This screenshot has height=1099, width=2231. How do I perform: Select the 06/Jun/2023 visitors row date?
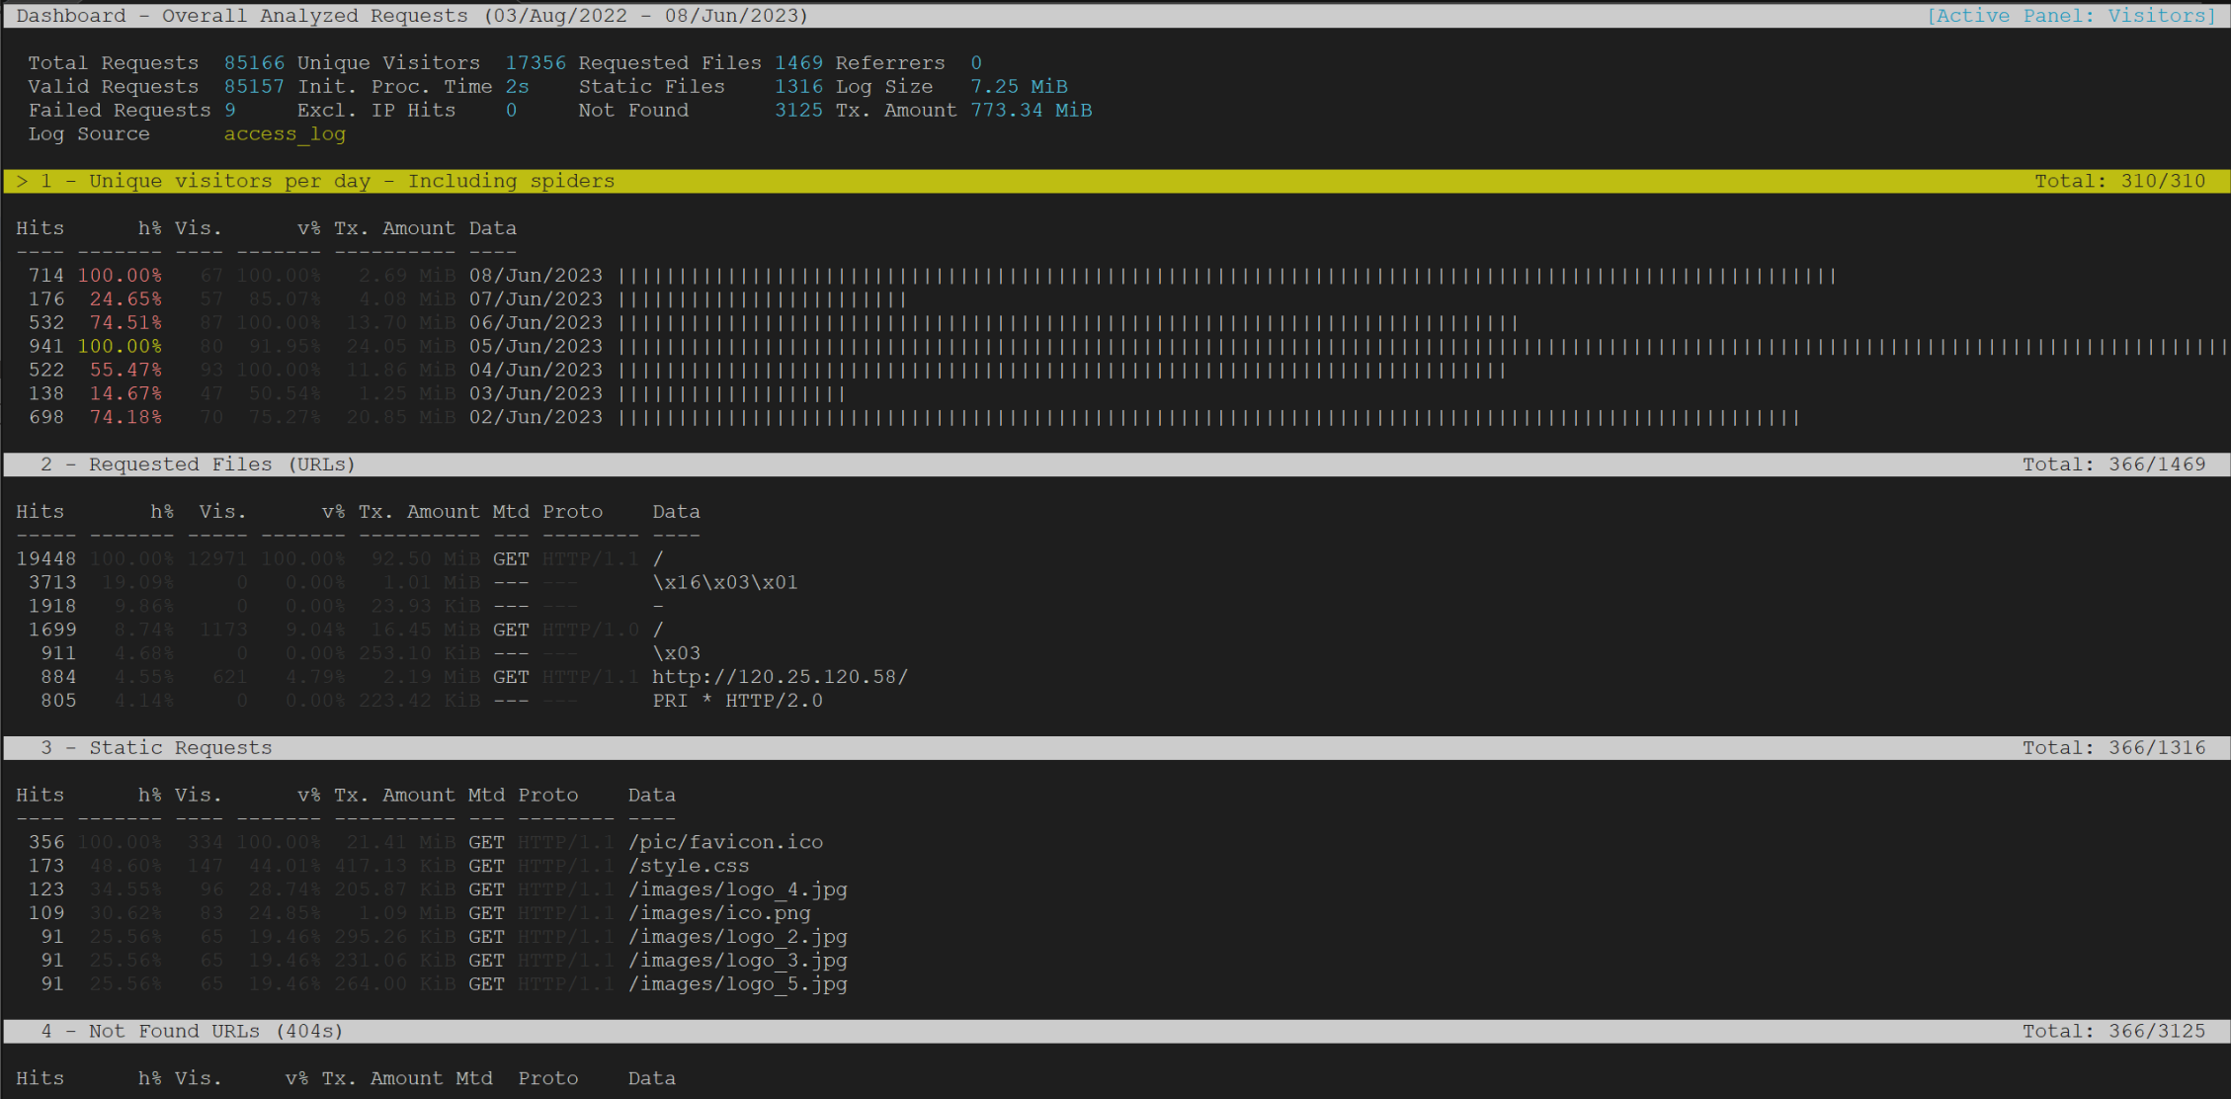[536, 323]
